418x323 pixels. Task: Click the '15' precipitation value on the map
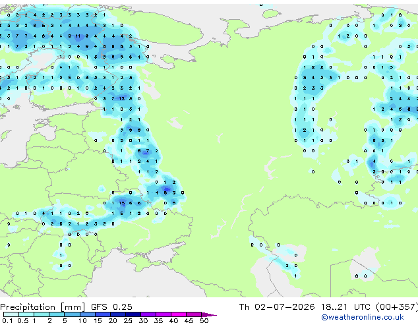122,203
